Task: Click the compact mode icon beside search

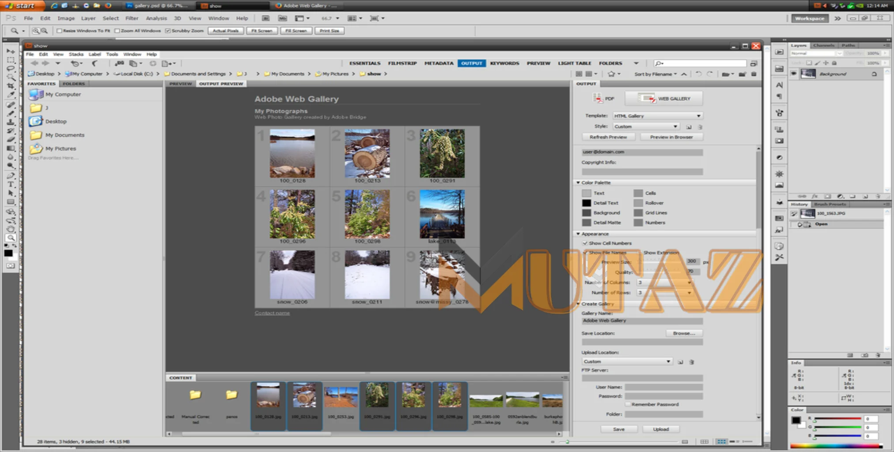Action: click(x=754, y=63)
